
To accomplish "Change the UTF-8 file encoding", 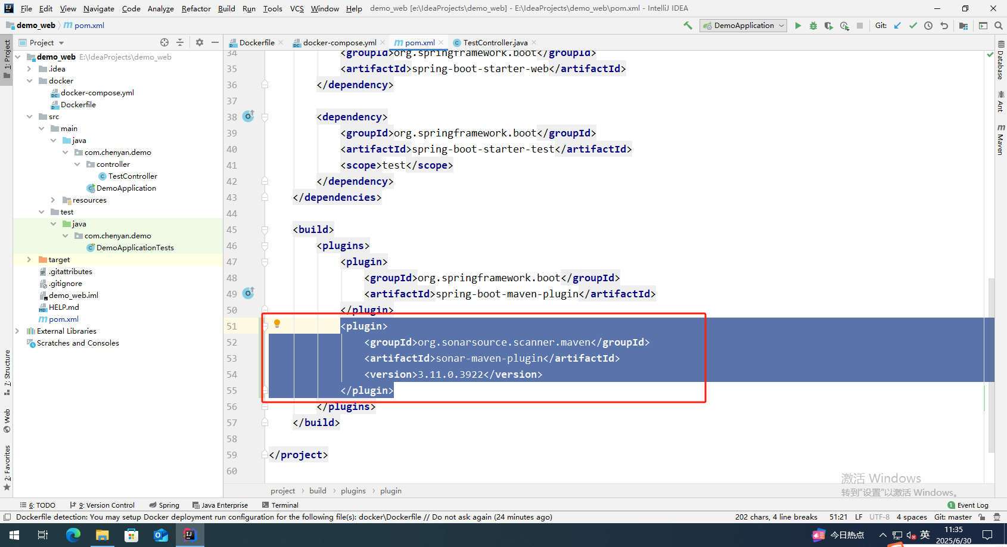I will point(879,517).
